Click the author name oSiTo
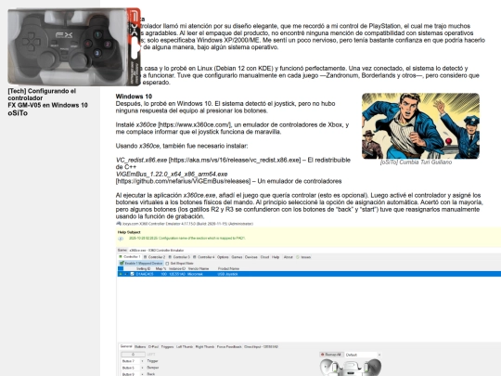501x376 pixels. 18,113
